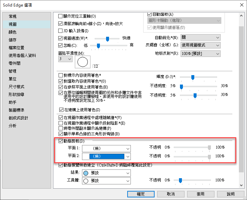Toggle the 視圖過渡 checkbox

coord(60,38)
